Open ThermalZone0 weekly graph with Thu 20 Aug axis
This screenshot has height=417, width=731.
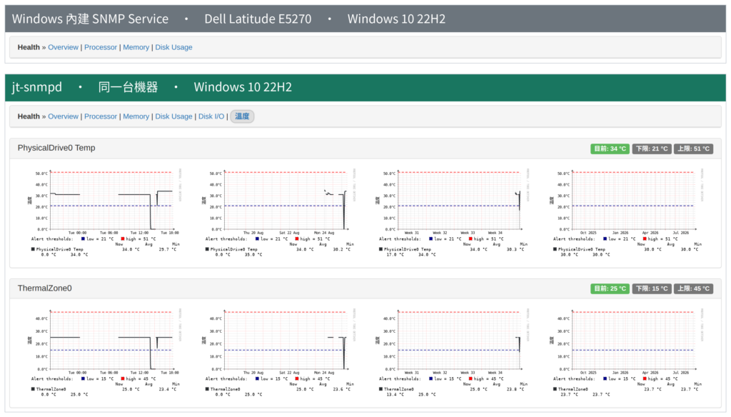point(279,353)
